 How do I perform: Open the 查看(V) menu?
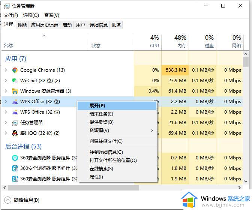click(52, 15)
